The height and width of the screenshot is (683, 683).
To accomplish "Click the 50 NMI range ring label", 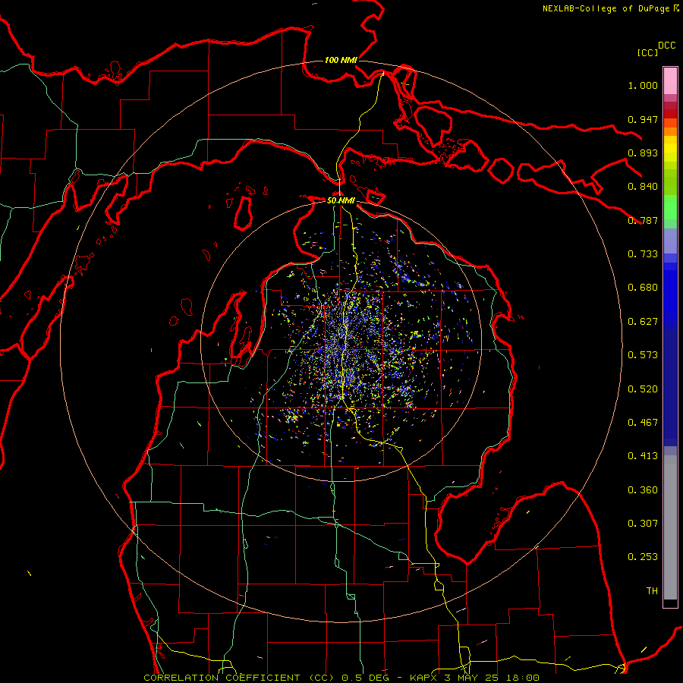I will pyautogui.click(x=341, y=200).
